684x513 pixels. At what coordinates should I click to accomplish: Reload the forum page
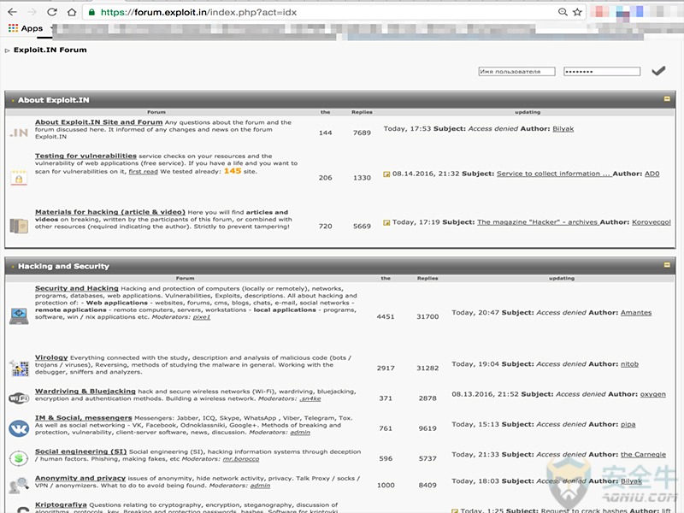(52, 12)
